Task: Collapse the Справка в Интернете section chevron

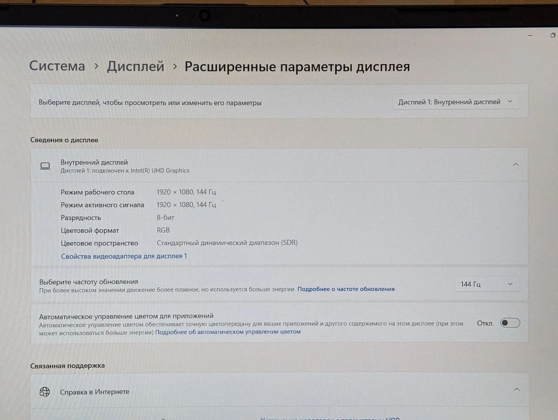Action: click(517, 390)
